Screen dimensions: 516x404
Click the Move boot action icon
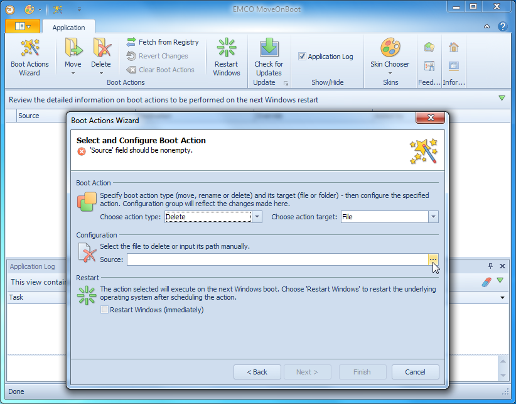(x=73, y=48)
